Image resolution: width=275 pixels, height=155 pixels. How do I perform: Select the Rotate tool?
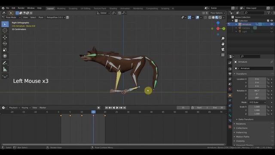5,43
